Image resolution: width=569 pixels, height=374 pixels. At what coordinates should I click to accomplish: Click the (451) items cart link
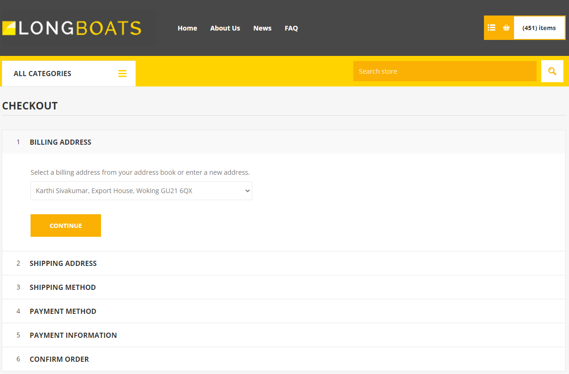click(539, 28)
